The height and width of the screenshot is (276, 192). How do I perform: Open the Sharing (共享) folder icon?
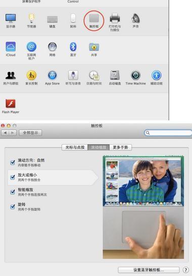pos(94,47)
